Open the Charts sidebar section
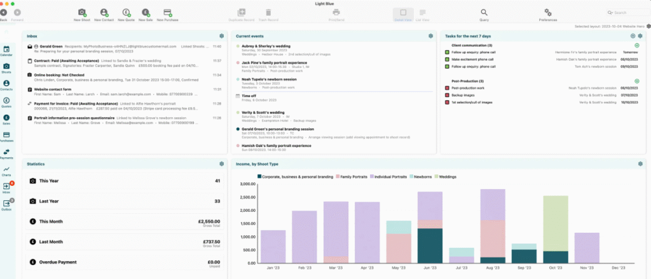Viewport: 651px width, 279px height. point(6,170)
